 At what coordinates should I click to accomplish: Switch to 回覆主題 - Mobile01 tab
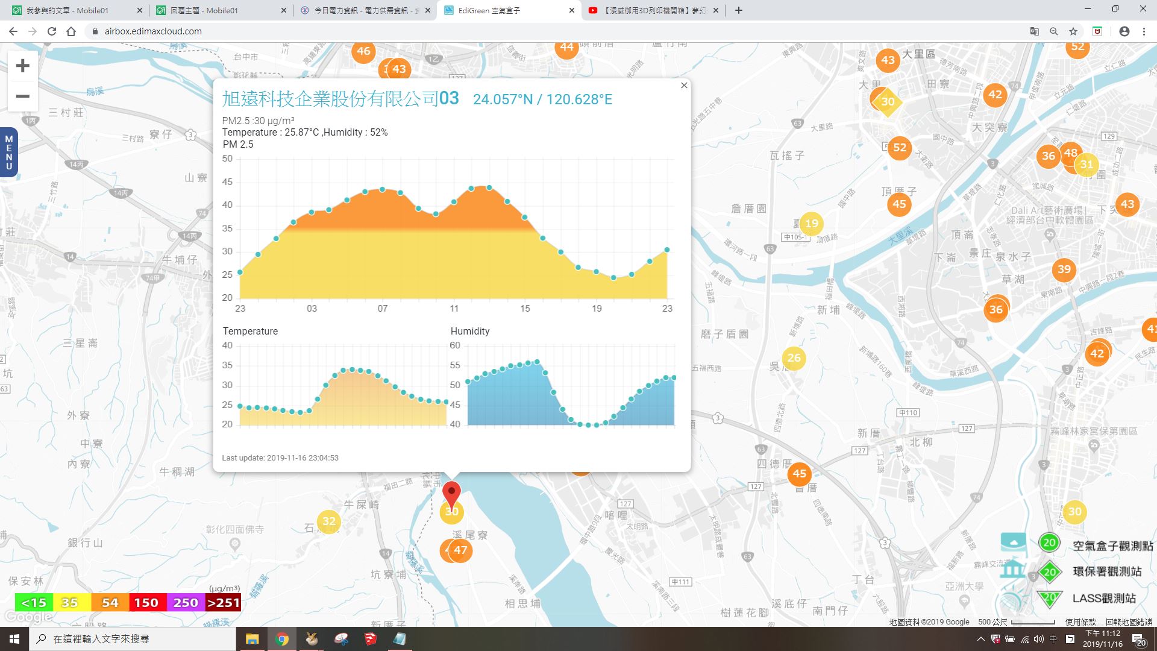tap(221, 10)
